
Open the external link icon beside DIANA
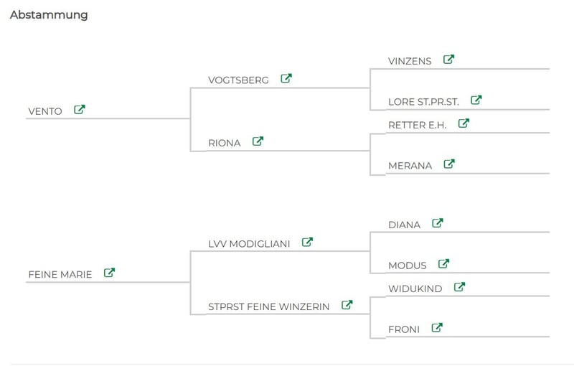tap(437, 223)
